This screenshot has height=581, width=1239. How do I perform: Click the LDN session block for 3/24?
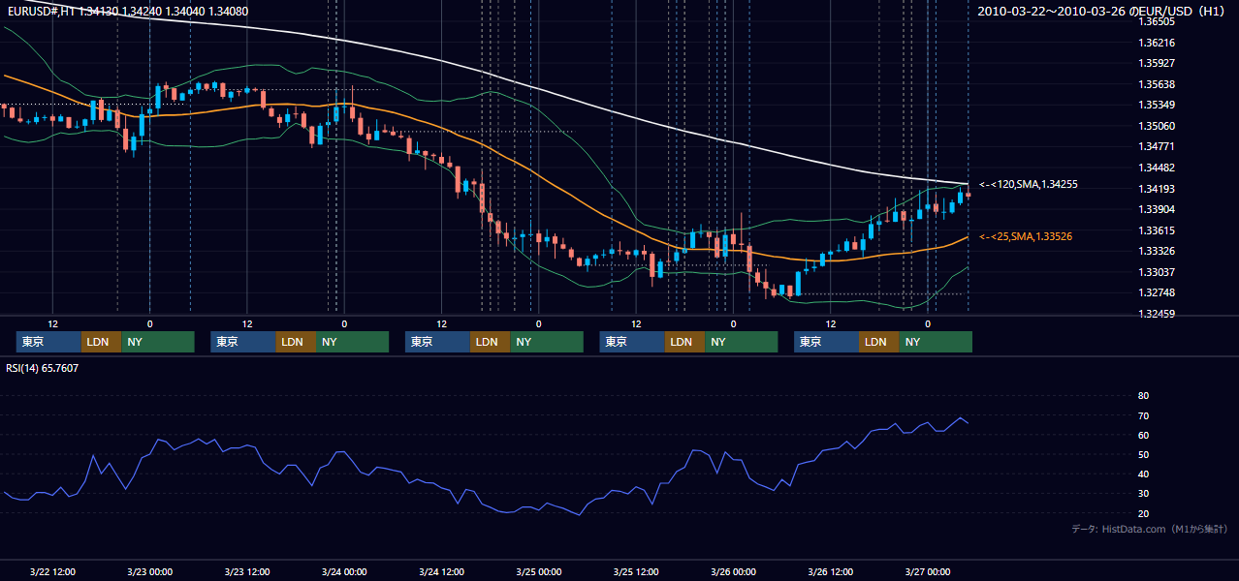point(490,342)
